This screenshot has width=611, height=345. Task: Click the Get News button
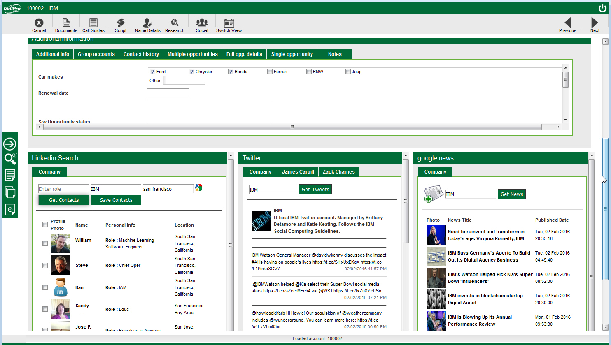coord(512,194)
